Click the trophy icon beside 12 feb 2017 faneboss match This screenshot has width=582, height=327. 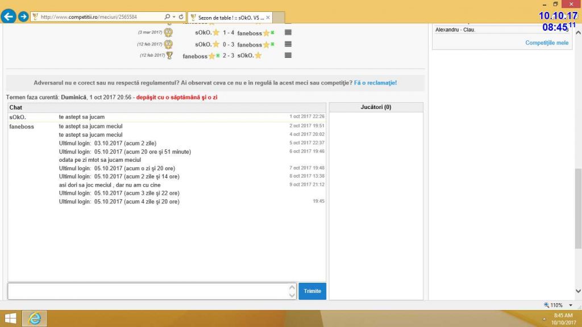pos(169,55)
